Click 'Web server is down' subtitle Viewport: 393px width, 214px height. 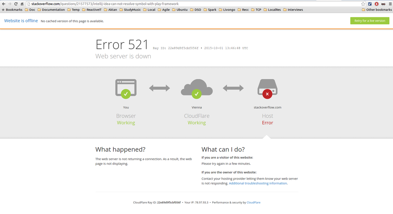[x=123, y=56]
